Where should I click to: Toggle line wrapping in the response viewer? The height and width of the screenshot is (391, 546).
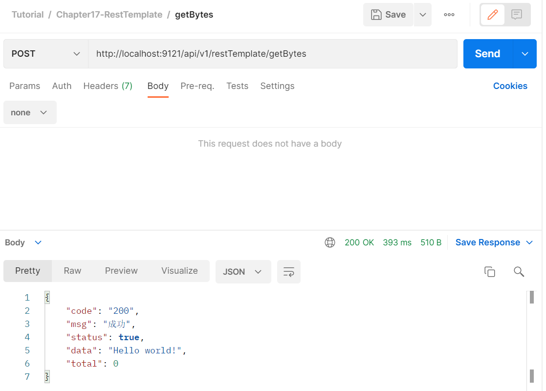(288, 272)
